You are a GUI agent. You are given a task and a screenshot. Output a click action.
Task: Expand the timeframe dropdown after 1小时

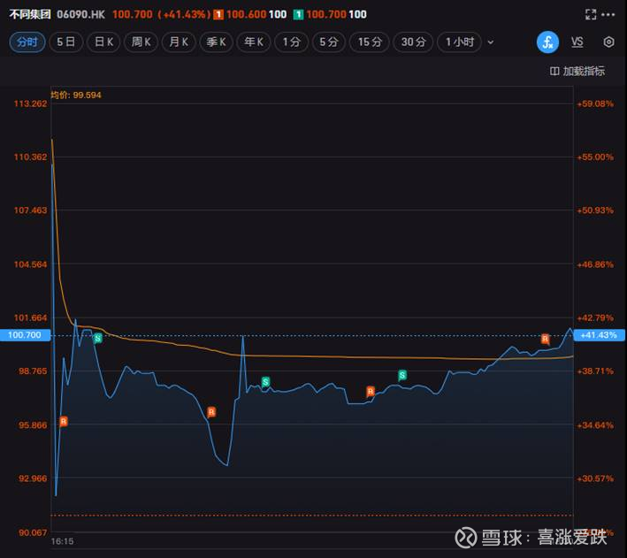coord(491,42)
